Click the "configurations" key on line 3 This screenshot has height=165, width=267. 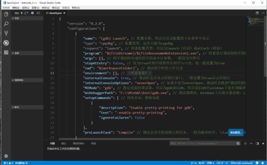(x=83, y=29)
